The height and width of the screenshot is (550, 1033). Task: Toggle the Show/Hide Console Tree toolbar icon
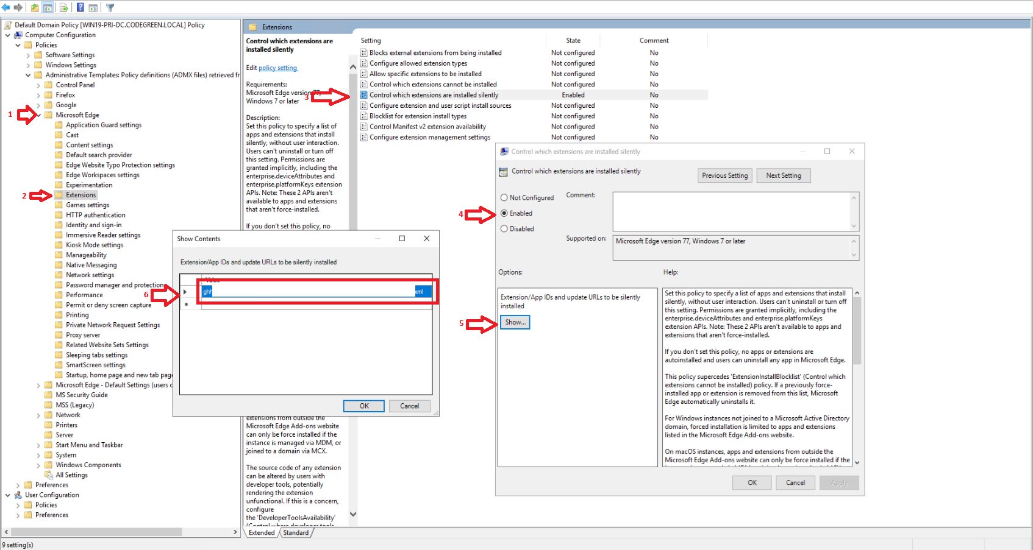(48, 7)
